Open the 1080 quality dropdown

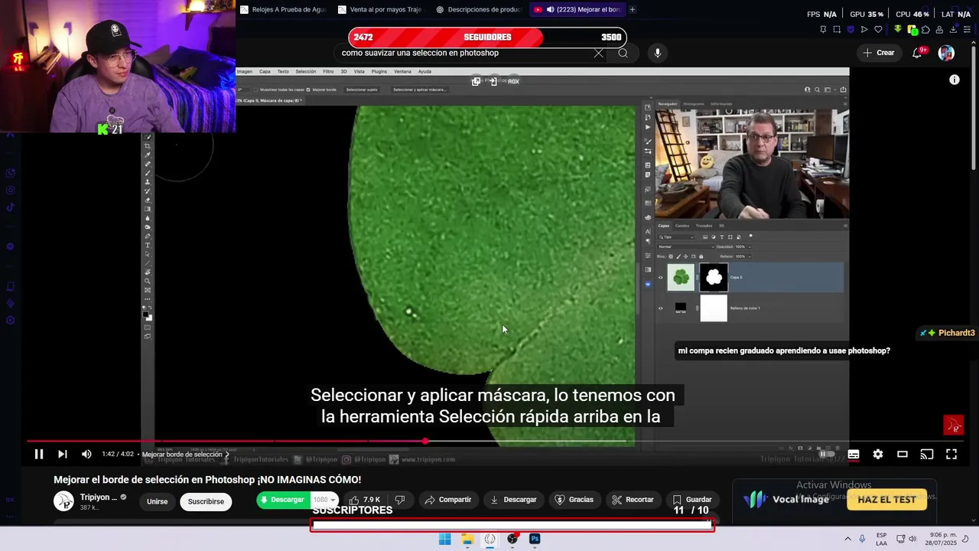coord(324,500)
